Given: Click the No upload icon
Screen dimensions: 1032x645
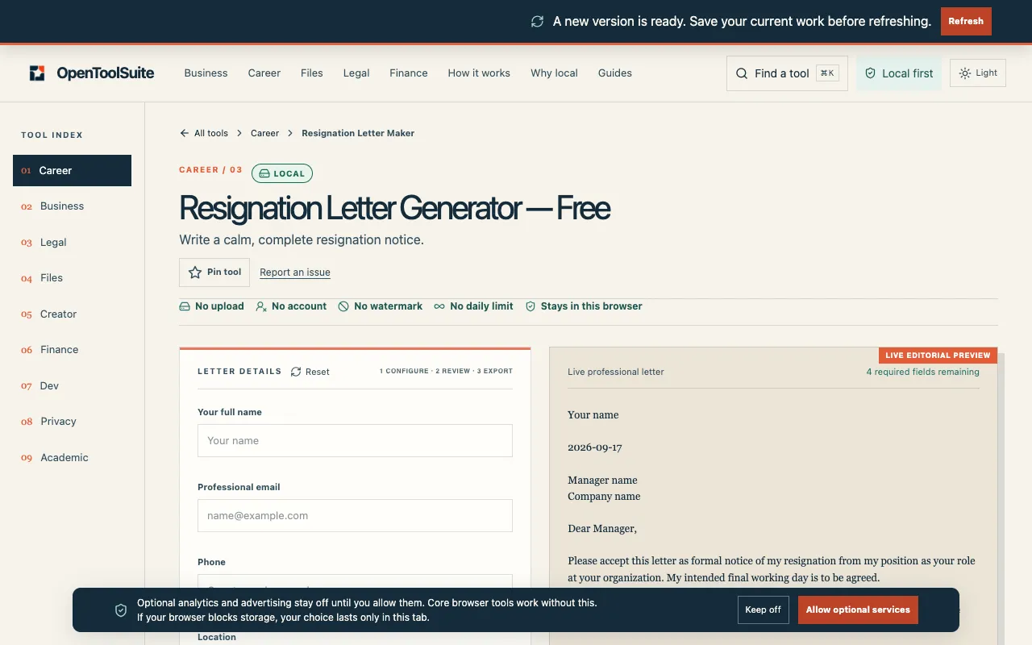Looking at the screenshot, I should 185,306.
